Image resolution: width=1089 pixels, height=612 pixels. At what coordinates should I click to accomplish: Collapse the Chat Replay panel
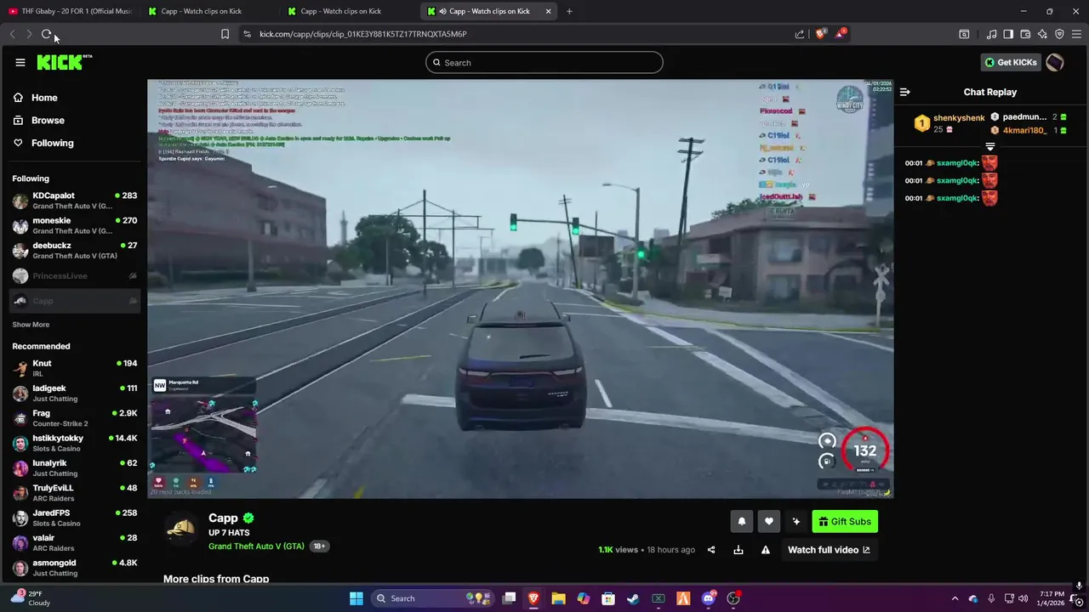click(x=905, y=92)
